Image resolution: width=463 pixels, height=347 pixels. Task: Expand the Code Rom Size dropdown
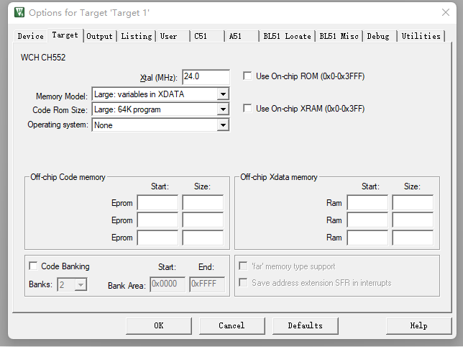pyautogui.click(x=223, y=109)
